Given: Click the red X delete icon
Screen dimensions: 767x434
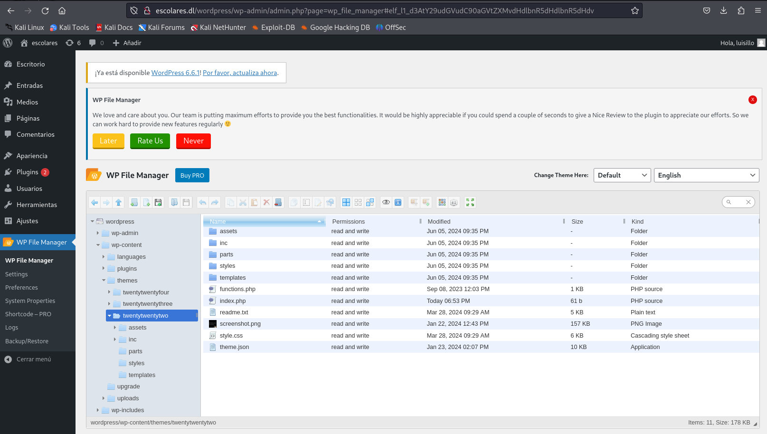Looking at the screenshot, I should [x=266, y=202].
